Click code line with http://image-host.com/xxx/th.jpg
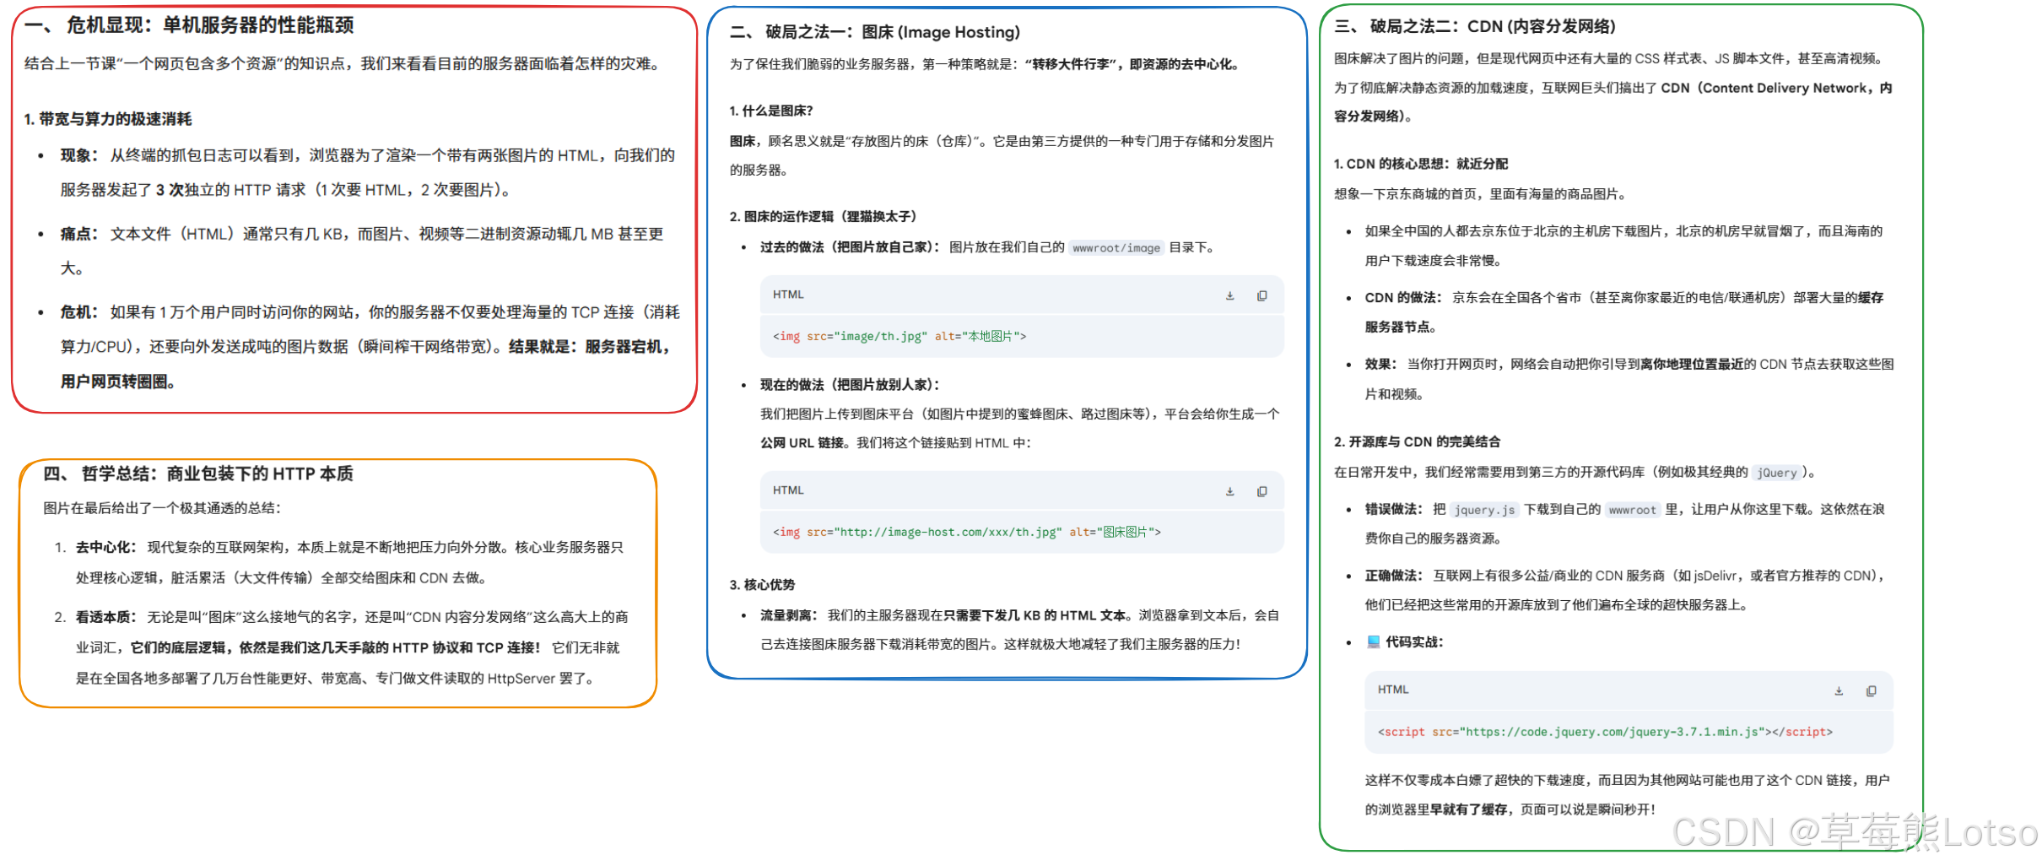 [x=967, y=532]
